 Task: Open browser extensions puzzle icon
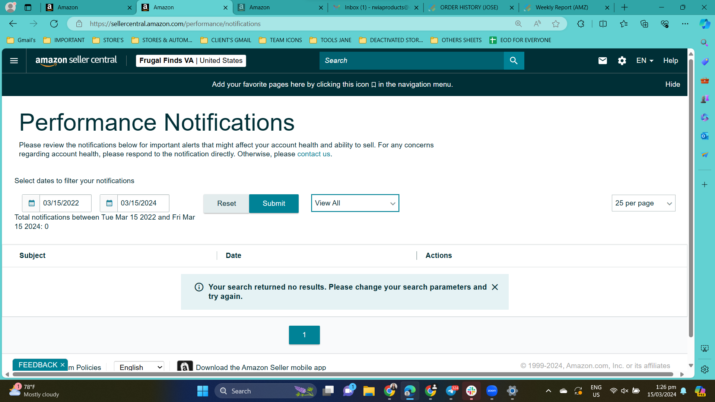581,24
